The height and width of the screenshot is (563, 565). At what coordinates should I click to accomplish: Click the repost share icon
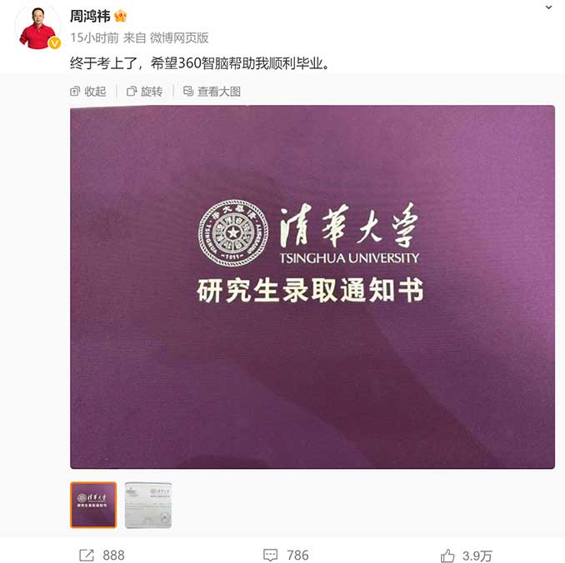point(87,555)
